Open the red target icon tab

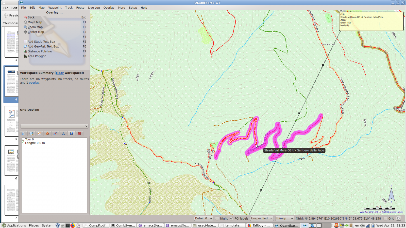click(x=79, y=134)
